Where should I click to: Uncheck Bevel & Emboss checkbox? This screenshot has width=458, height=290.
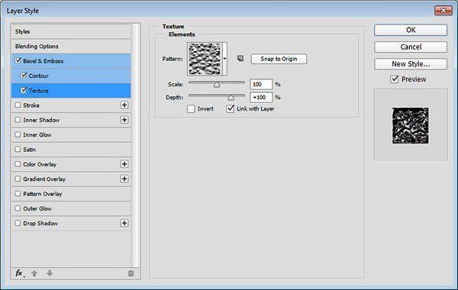pos(18,60)
